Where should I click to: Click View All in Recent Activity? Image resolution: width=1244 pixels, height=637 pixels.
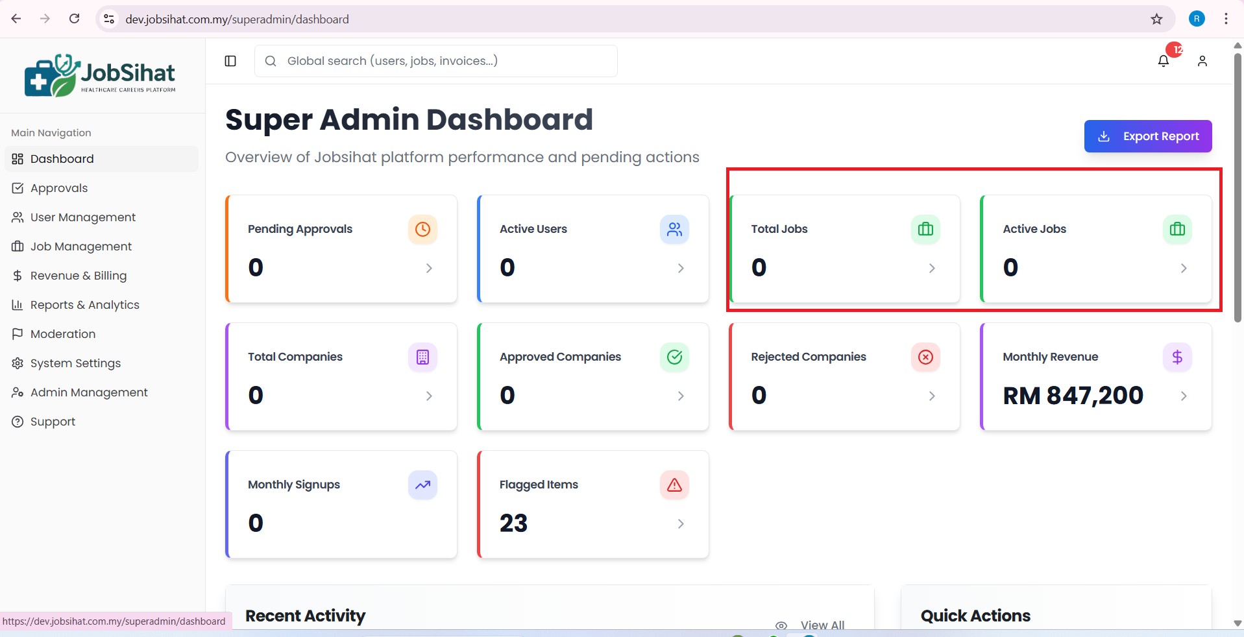click(822, 625)
